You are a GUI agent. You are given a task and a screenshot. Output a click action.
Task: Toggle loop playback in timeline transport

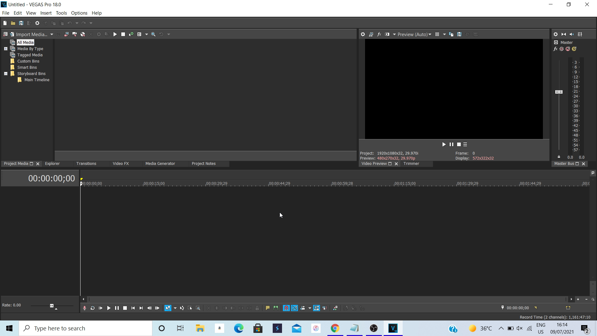[93, 308]
